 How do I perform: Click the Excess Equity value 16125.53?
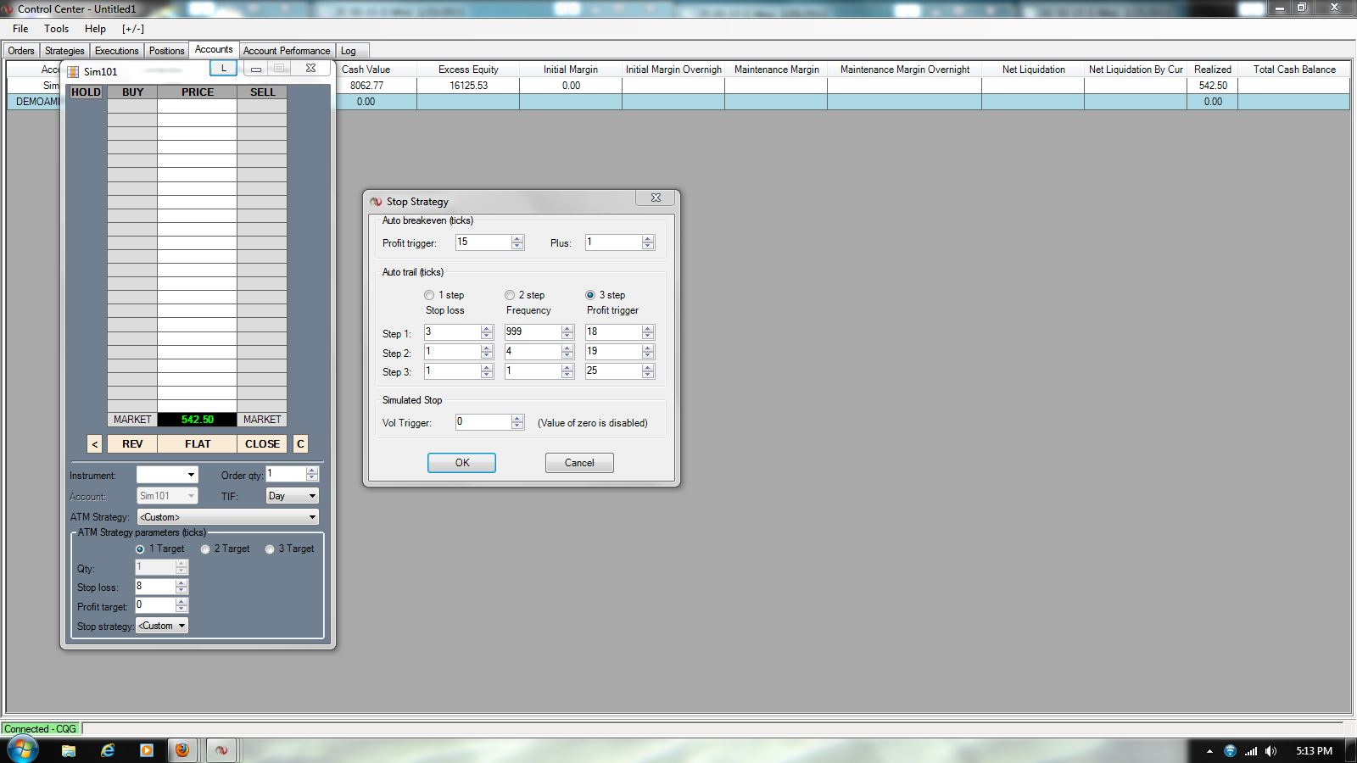[468, 86]
